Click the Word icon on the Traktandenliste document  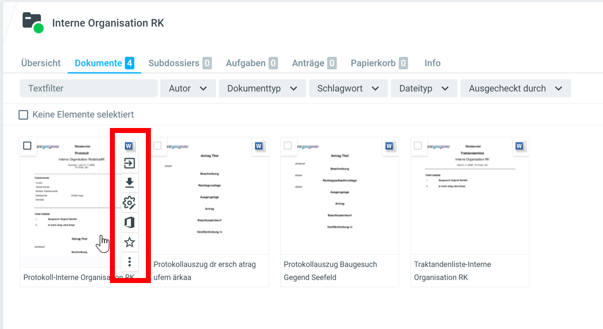click(520, 146)
